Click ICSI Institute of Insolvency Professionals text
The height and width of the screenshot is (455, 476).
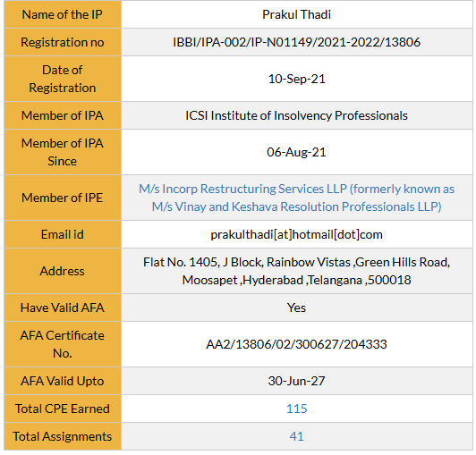pyautogui.click(x=296, y=115)
